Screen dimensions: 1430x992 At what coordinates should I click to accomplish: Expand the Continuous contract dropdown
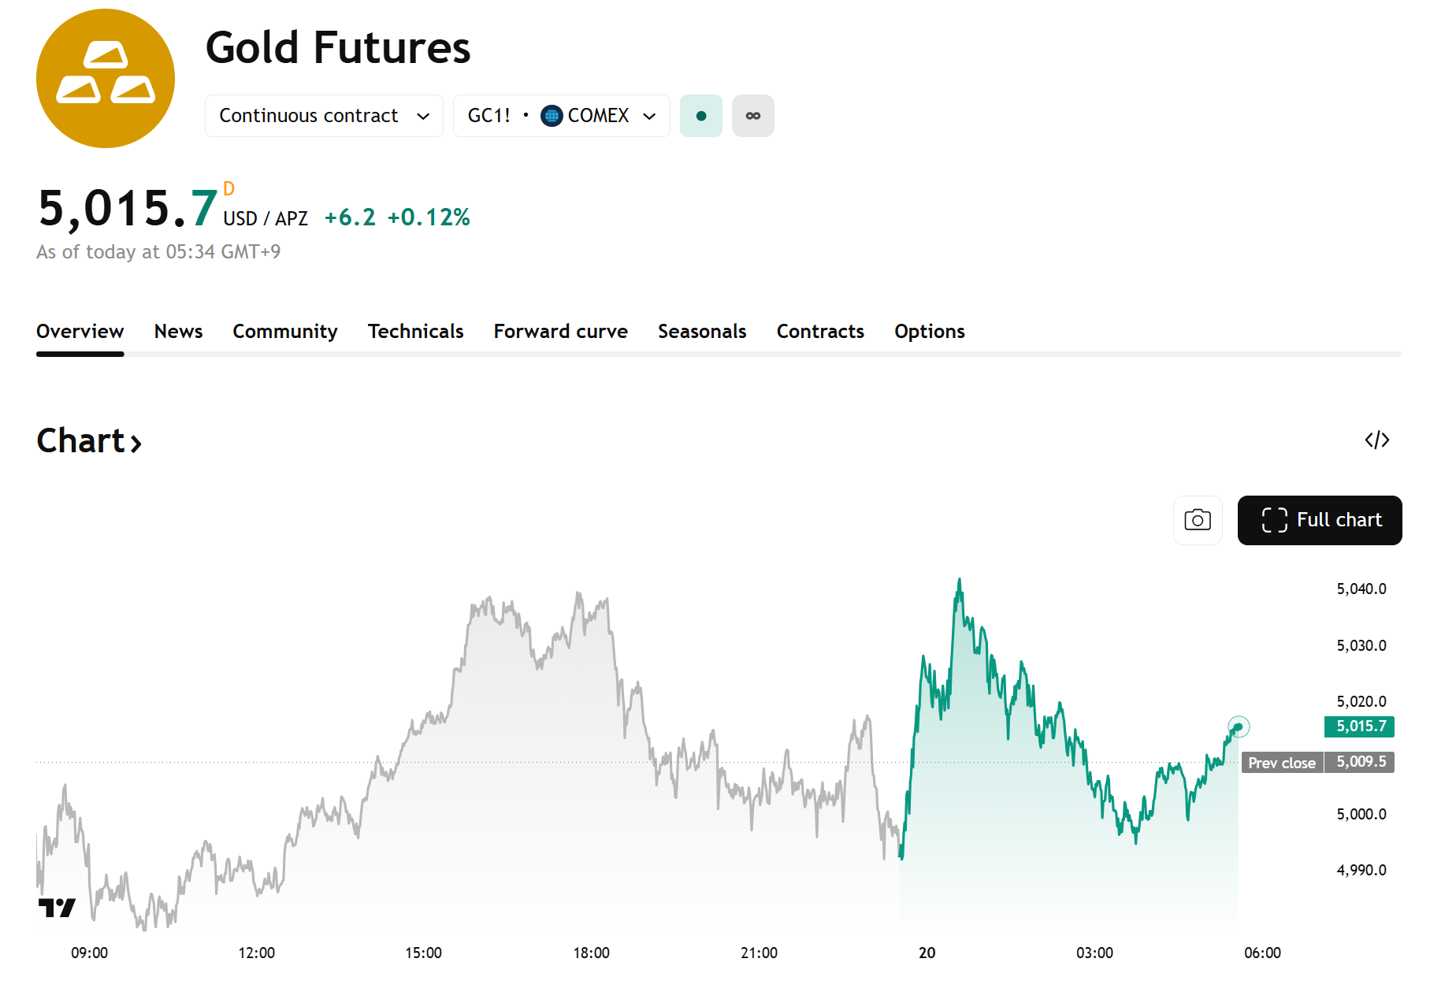(324, 116)
